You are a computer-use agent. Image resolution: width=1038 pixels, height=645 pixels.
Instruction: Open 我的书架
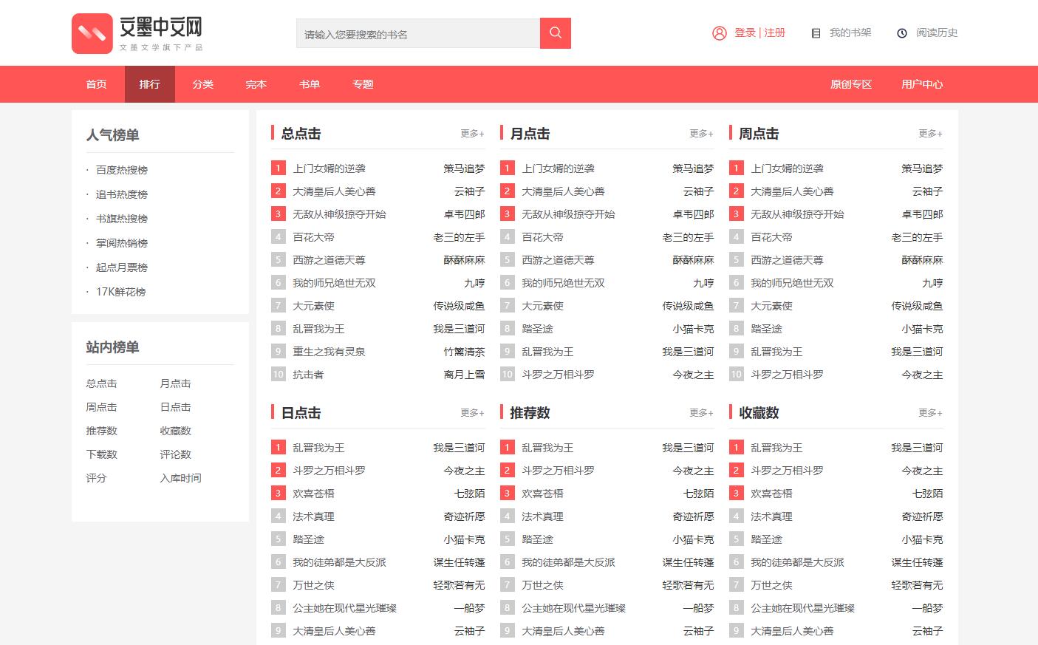pos(850,33)
